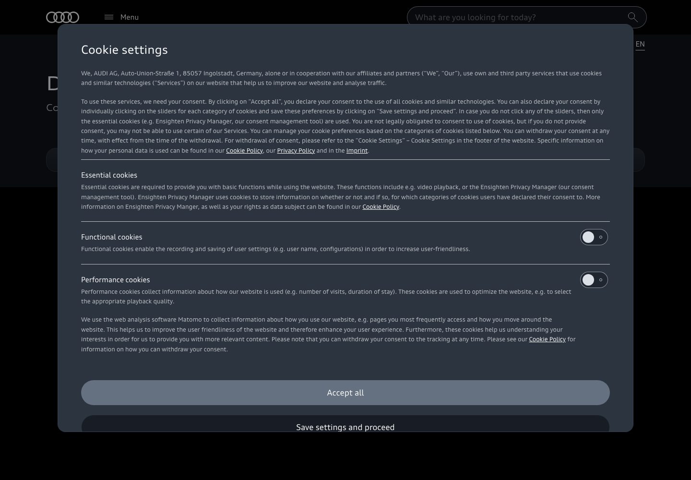The image size is (691, 480).
Task: Open the hamburger Menu icon
Action: [x=109, y=17]
